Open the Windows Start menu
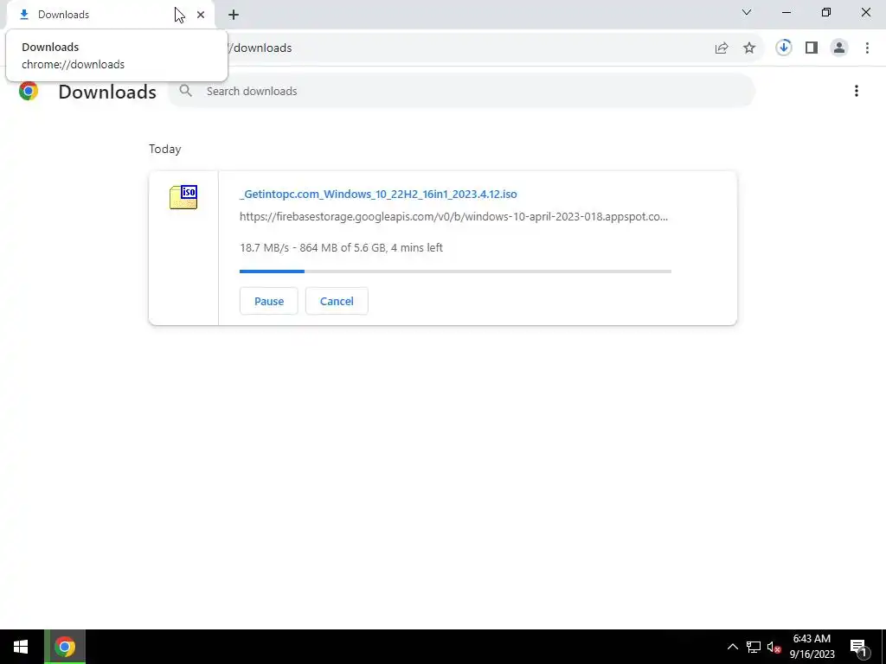 click(21, 647)
